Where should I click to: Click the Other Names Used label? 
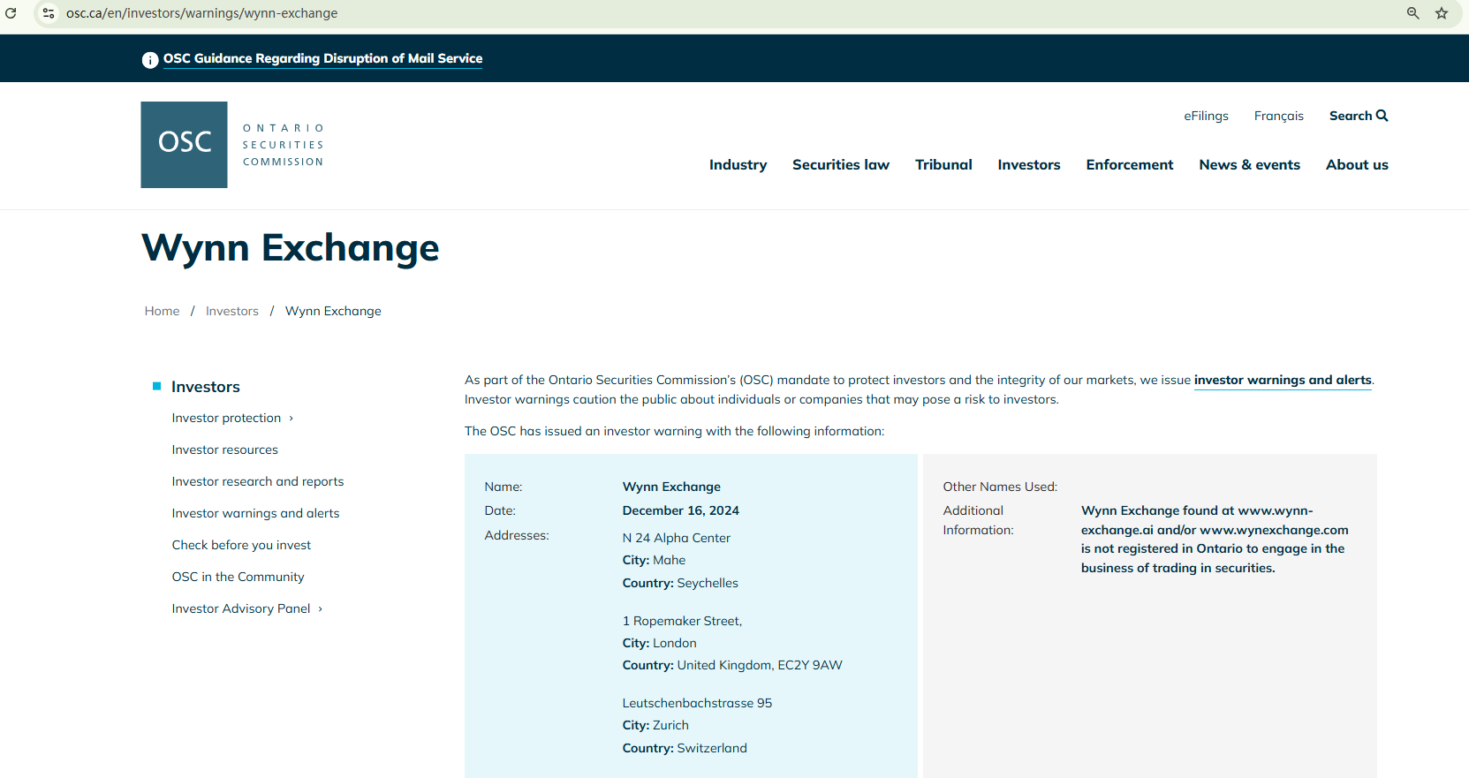click(1000, 487)
